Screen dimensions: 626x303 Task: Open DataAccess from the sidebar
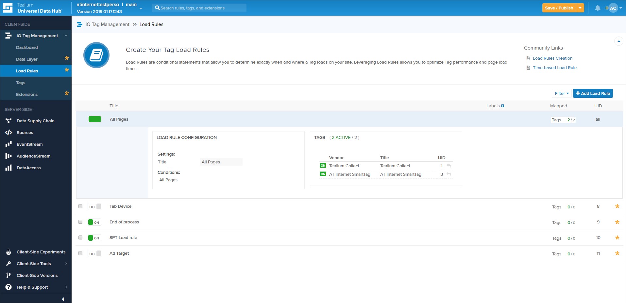pos(28,168)
